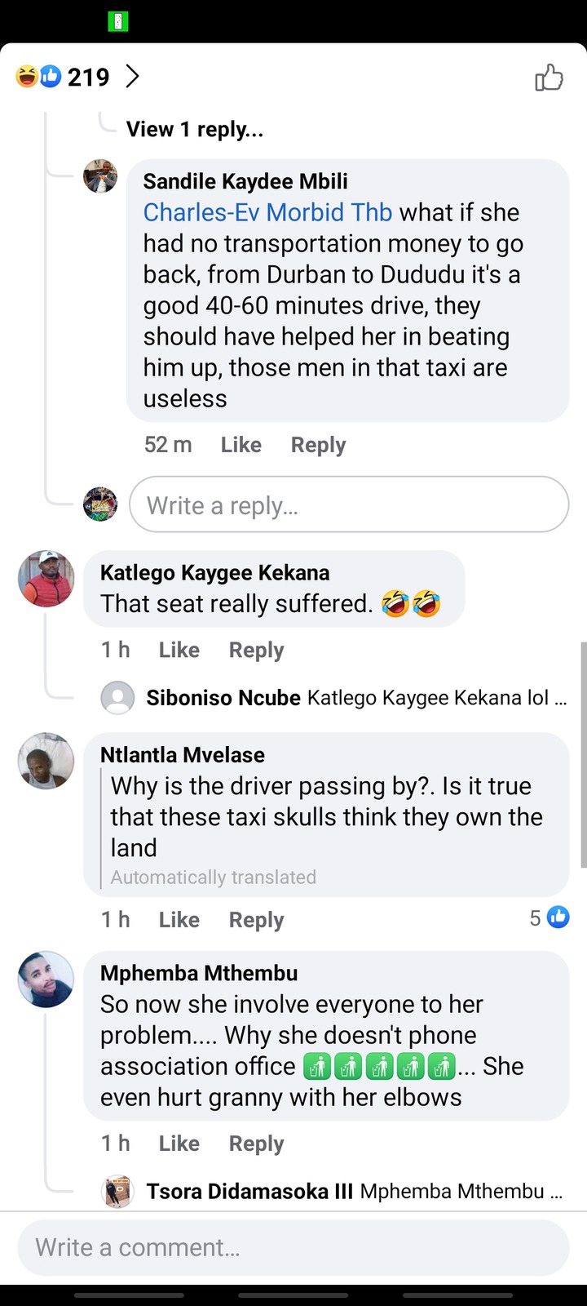587x1306 pixels.
Task: Tap the thumbs-up like icon at top right
Action: 549,78
